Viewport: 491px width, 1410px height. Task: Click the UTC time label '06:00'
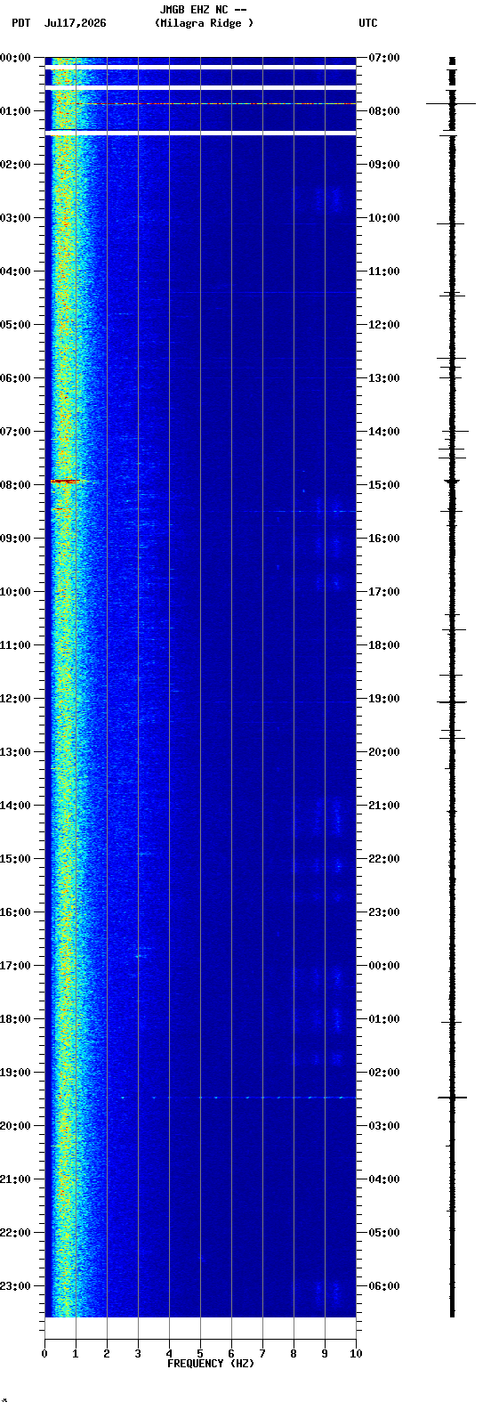pyautogui.click(x=384, y=1286)
